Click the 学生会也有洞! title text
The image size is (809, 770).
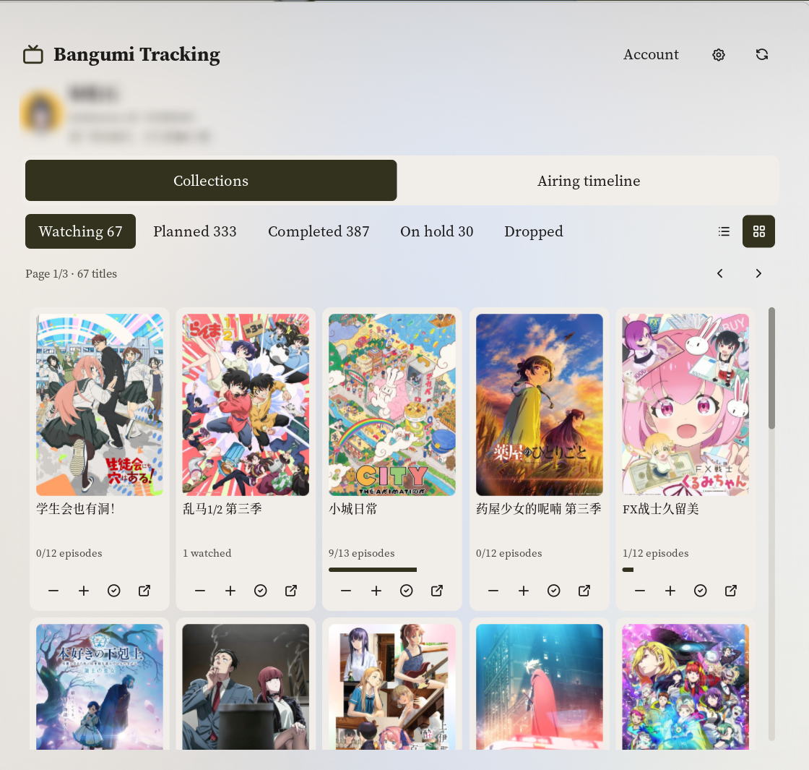(x=75, y=509)
